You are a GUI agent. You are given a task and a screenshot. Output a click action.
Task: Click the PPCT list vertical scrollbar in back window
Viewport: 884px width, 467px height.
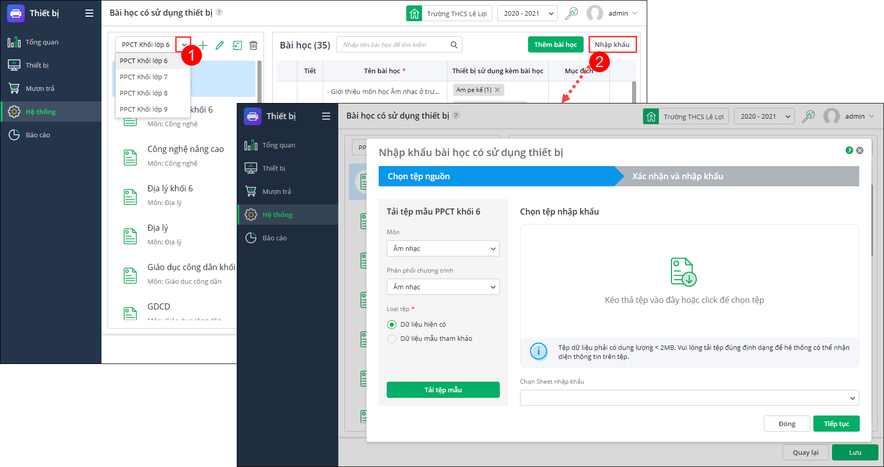click(259, 81)
